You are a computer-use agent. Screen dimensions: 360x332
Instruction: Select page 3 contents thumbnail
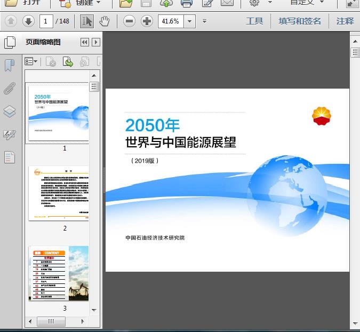(59, 273)
